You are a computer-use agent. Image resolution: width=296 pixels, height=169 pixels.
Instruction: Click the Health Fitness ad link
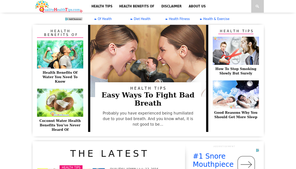(x=178, y=19)
